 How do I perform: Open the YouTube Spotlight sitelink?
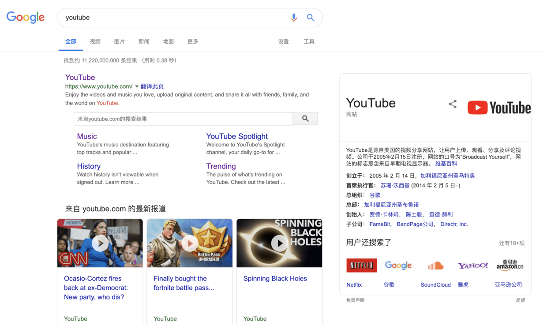point(237,136)
